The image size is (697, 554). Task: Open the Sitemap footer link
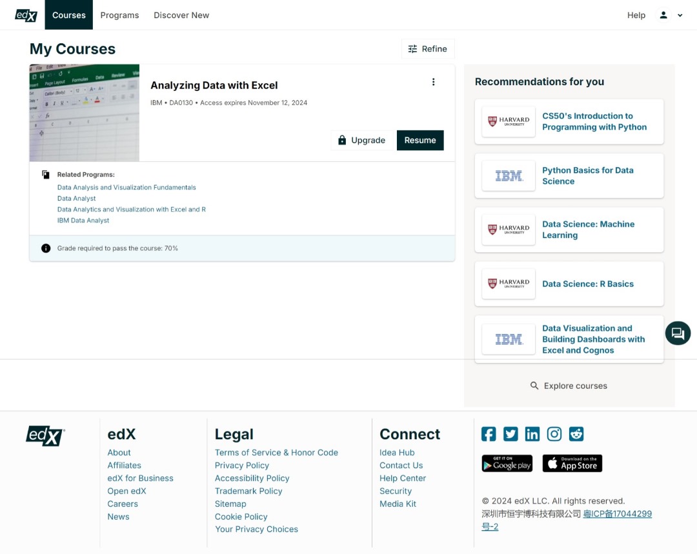click(230, 504)
